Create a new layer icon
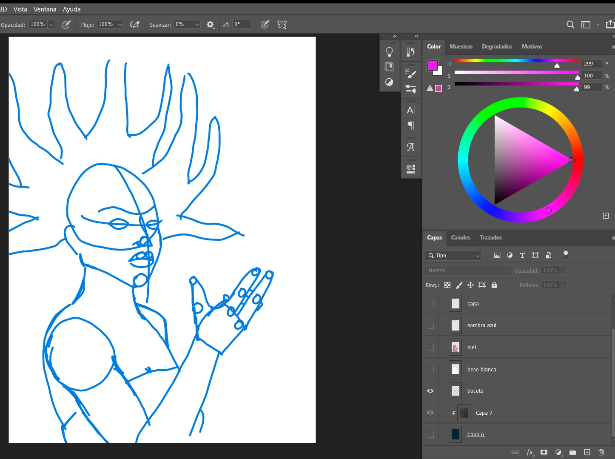Image resolution: width=615 pixels, height=459 pixels. point(587,452)
